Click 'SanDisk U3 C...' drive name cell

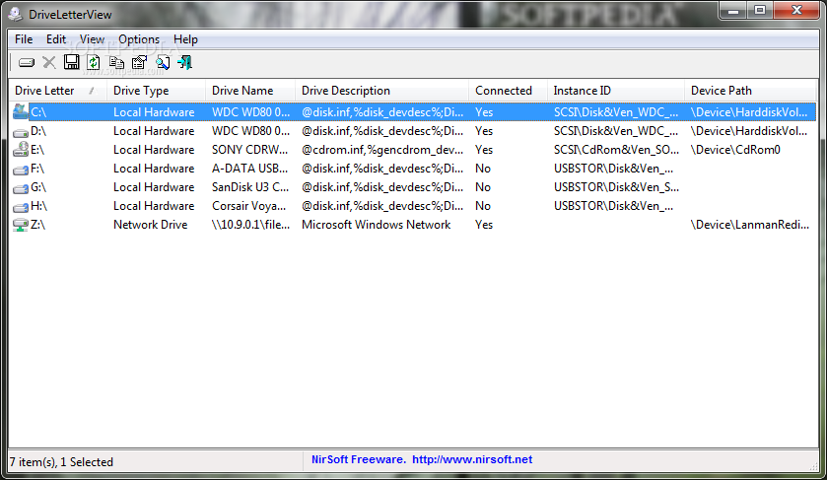pos(250,187)
